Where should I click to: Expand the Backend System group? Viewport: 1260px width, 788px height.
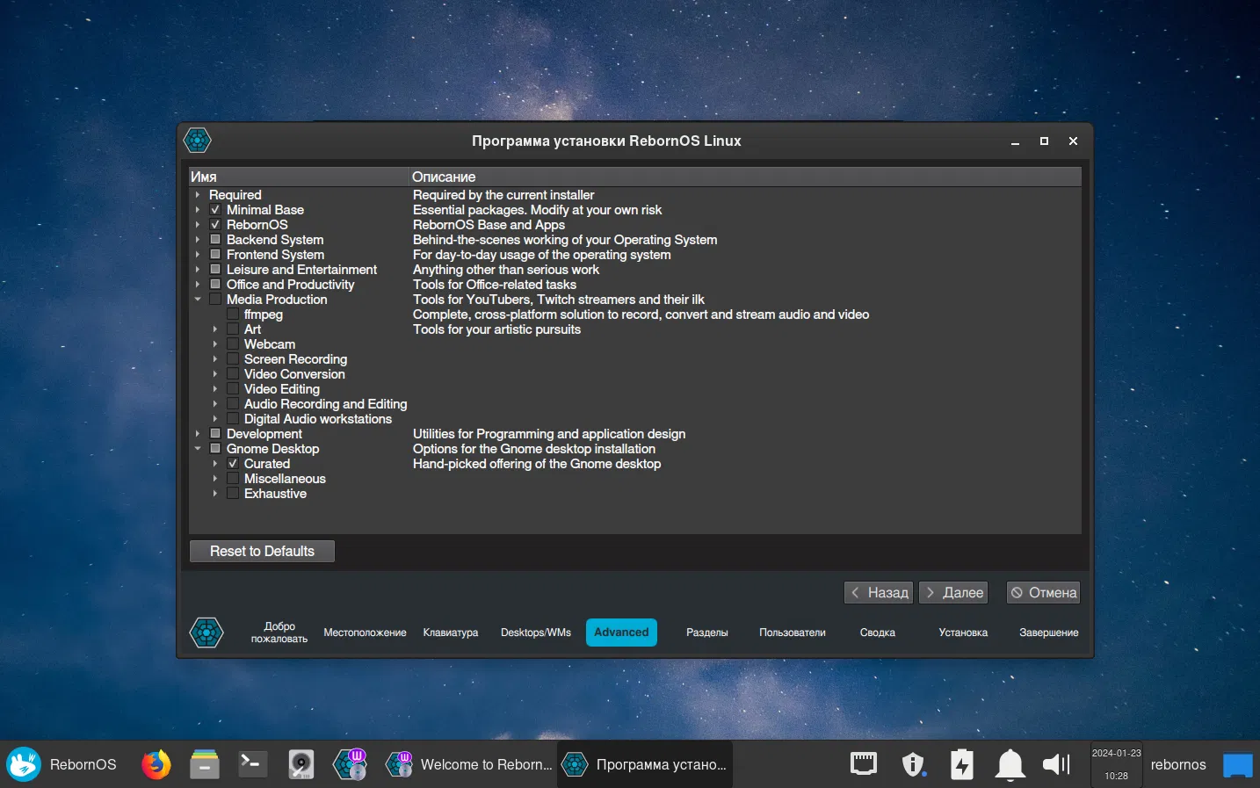coord(198,240)
